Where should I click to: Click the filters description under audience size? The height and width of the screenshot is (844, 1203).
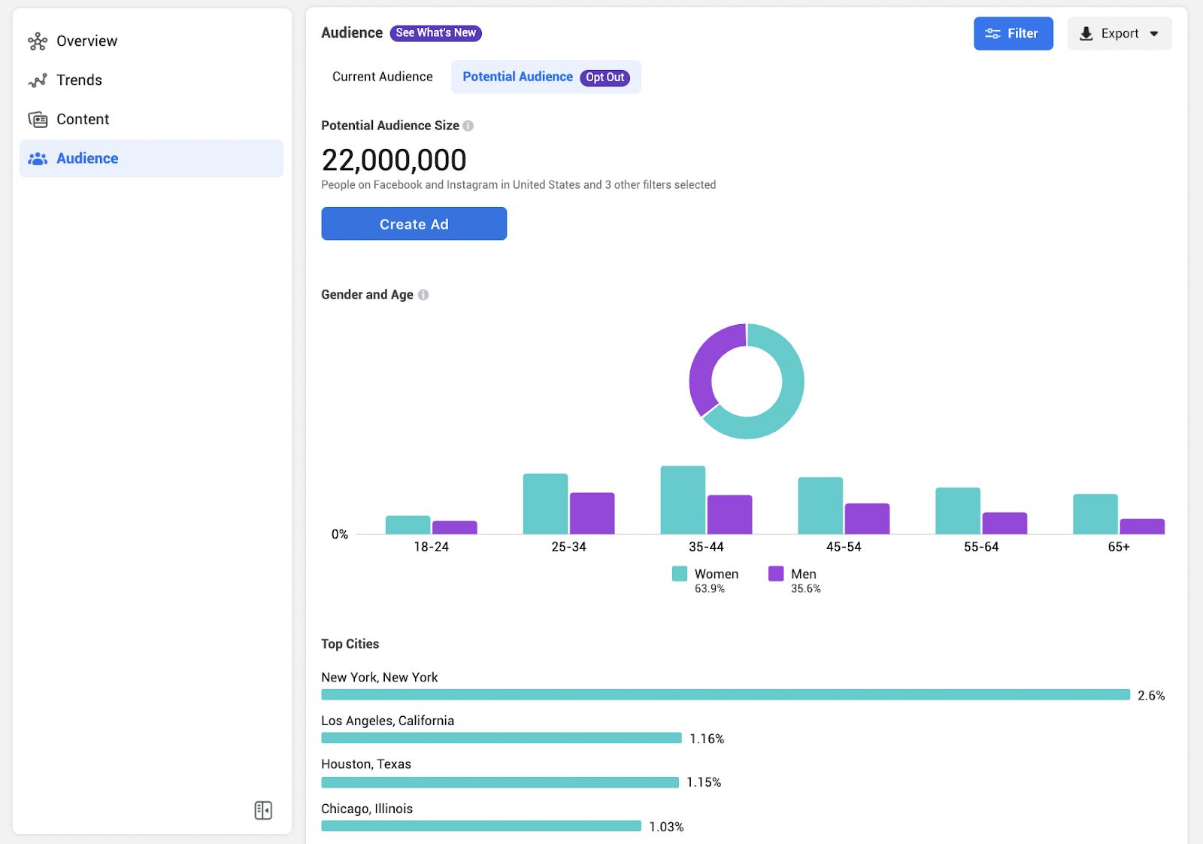click(518, 185)
